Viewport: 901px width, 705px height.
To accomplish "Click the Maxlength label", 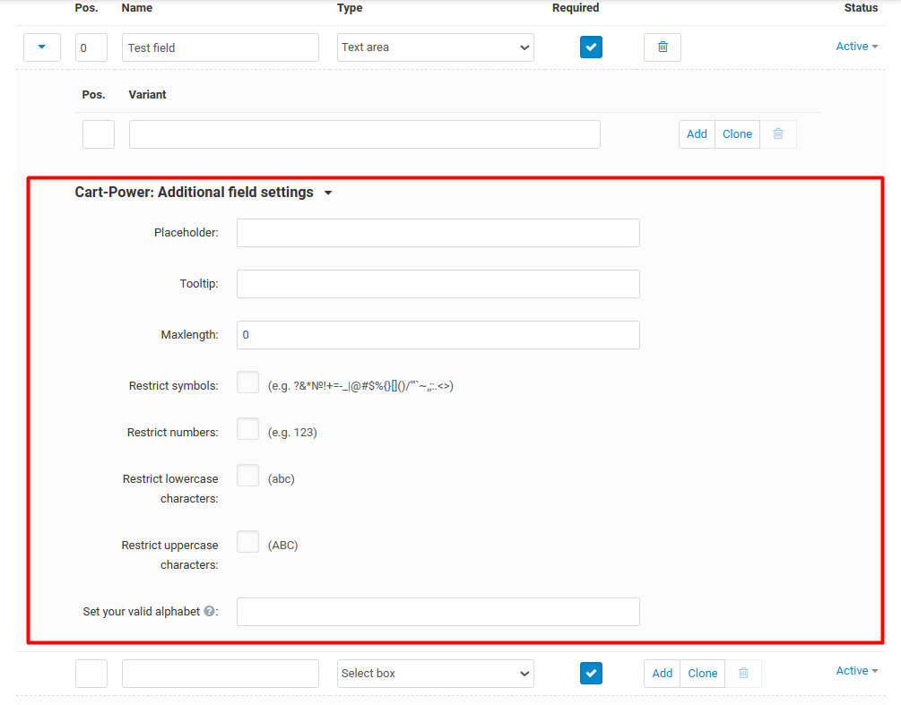I will pyautogui.click(x=190, y=335).
